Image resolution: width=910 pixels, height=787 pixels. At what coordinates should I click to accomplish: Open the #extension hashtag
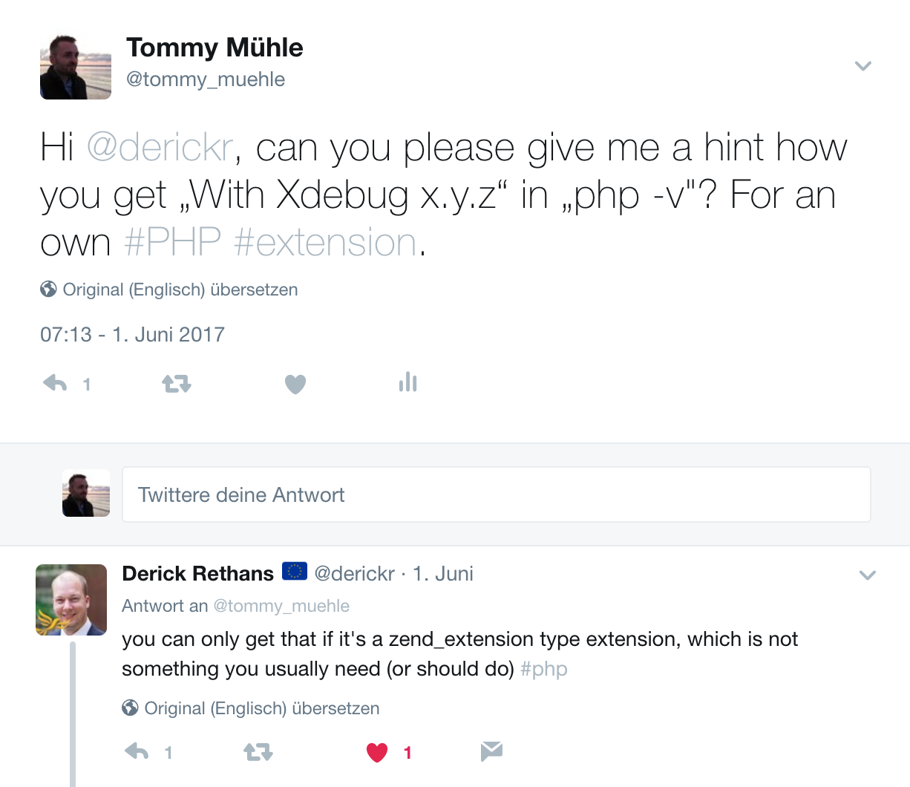325,242
